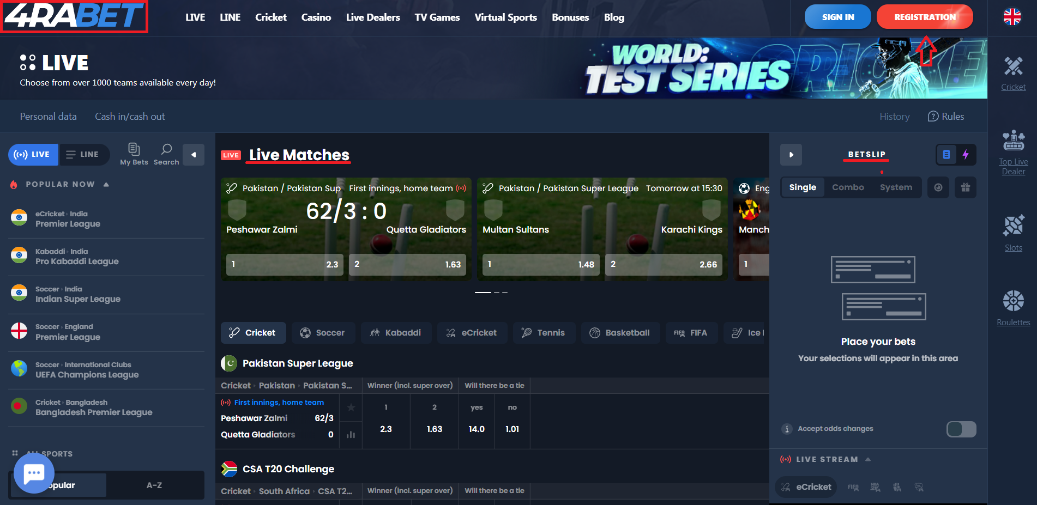The image size is (1037, 505).
Task: Select eCricket in the live stream bar
Action: (806, 487)
